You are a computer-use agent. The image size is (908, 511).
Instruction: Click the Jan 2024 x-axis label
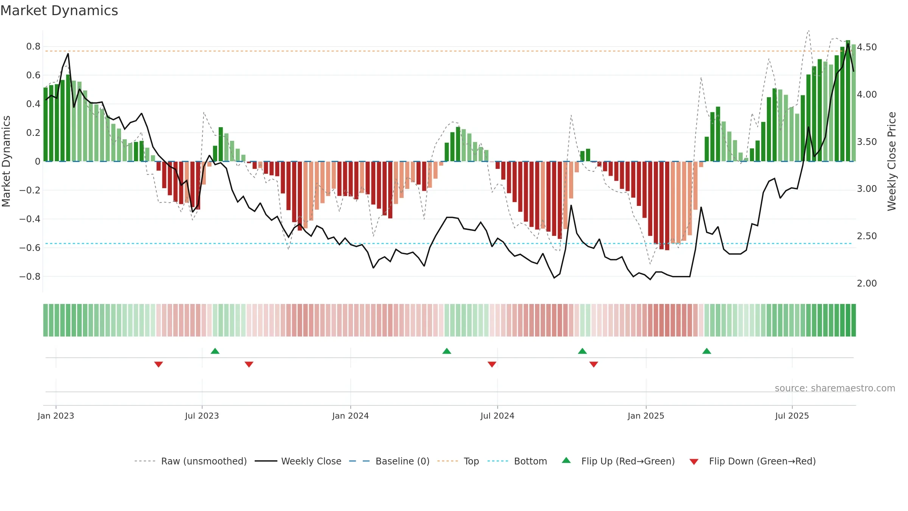pyautogui.click(x=351, y=416)
